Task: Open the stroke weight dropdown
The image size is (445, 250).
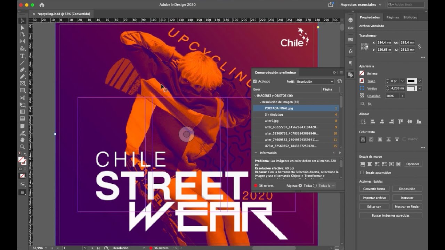Action: [402, 81]
